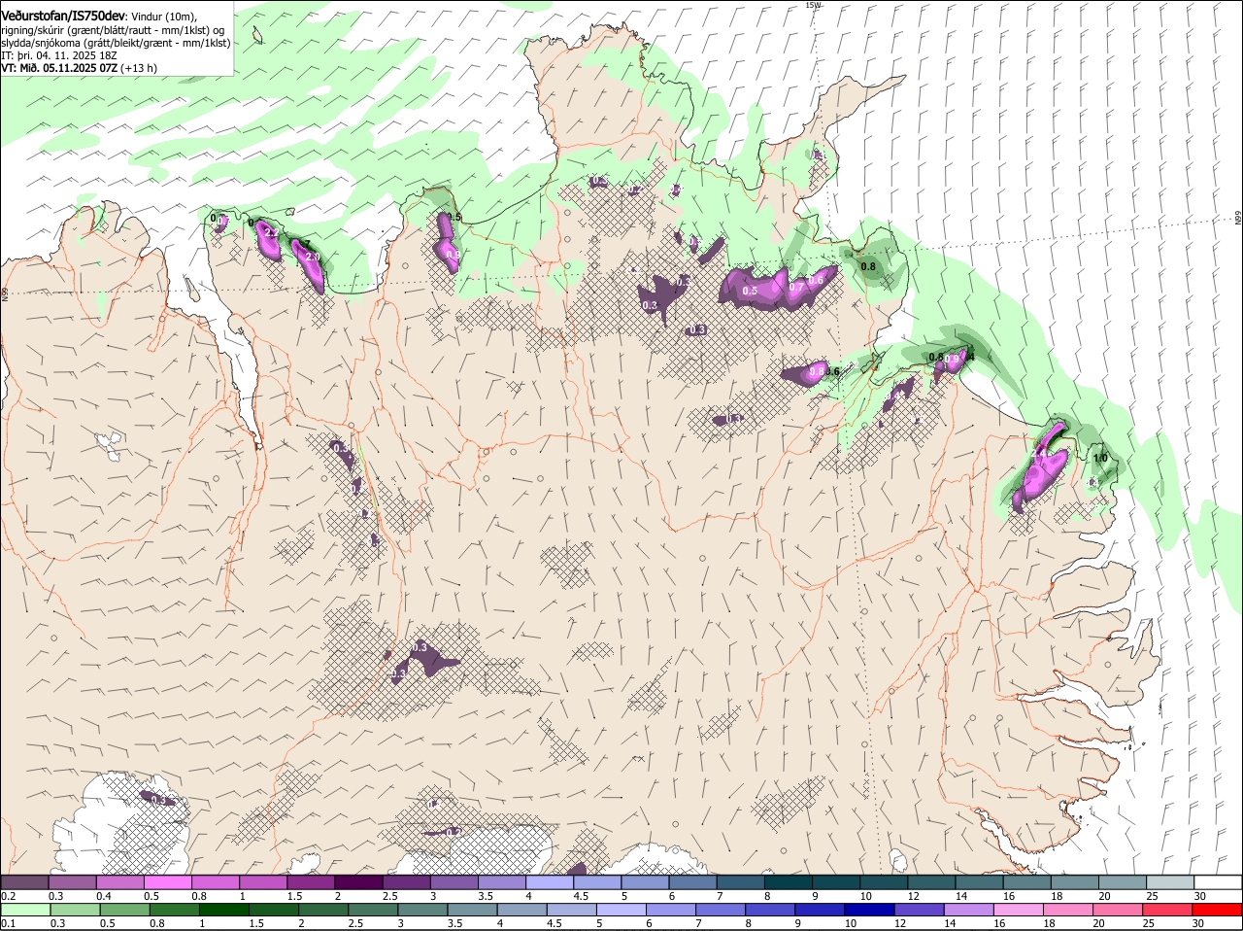Select the bright red 30 rain legend swatch
The height and width of the screenshot is (931, 1243).
coord(1218,909)
